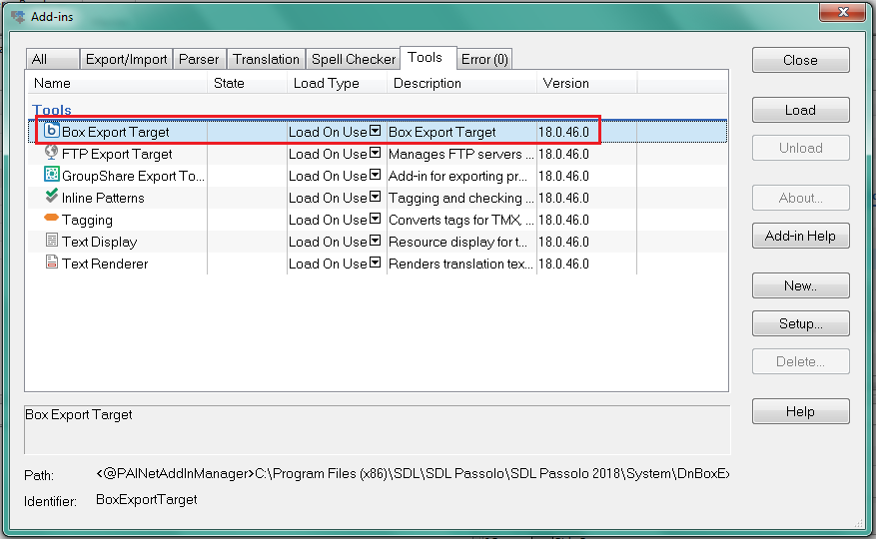Open Load Type dropdown for Tagging
The image size is (876, 539).
click(375, 220)
